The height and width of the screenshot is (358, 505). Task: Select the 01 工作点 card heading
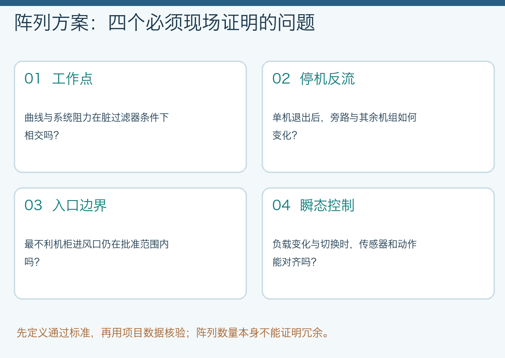click(59, 79)
